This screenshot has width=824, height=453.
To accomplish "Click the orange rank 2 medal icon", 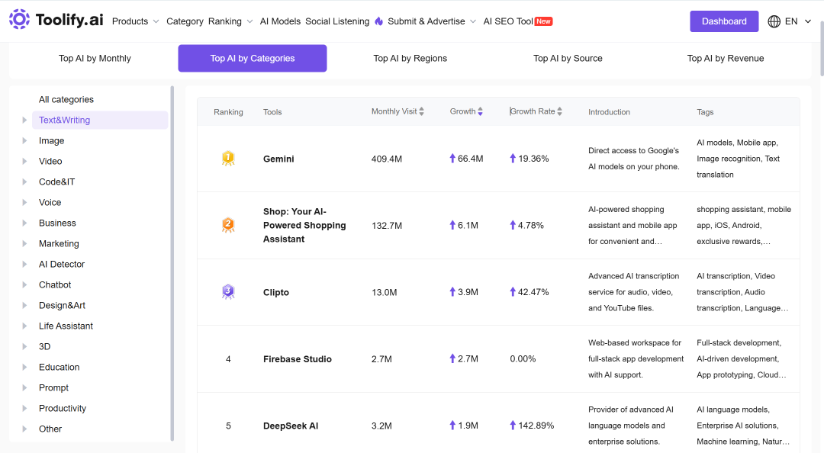I will click(x=228, y=225).
